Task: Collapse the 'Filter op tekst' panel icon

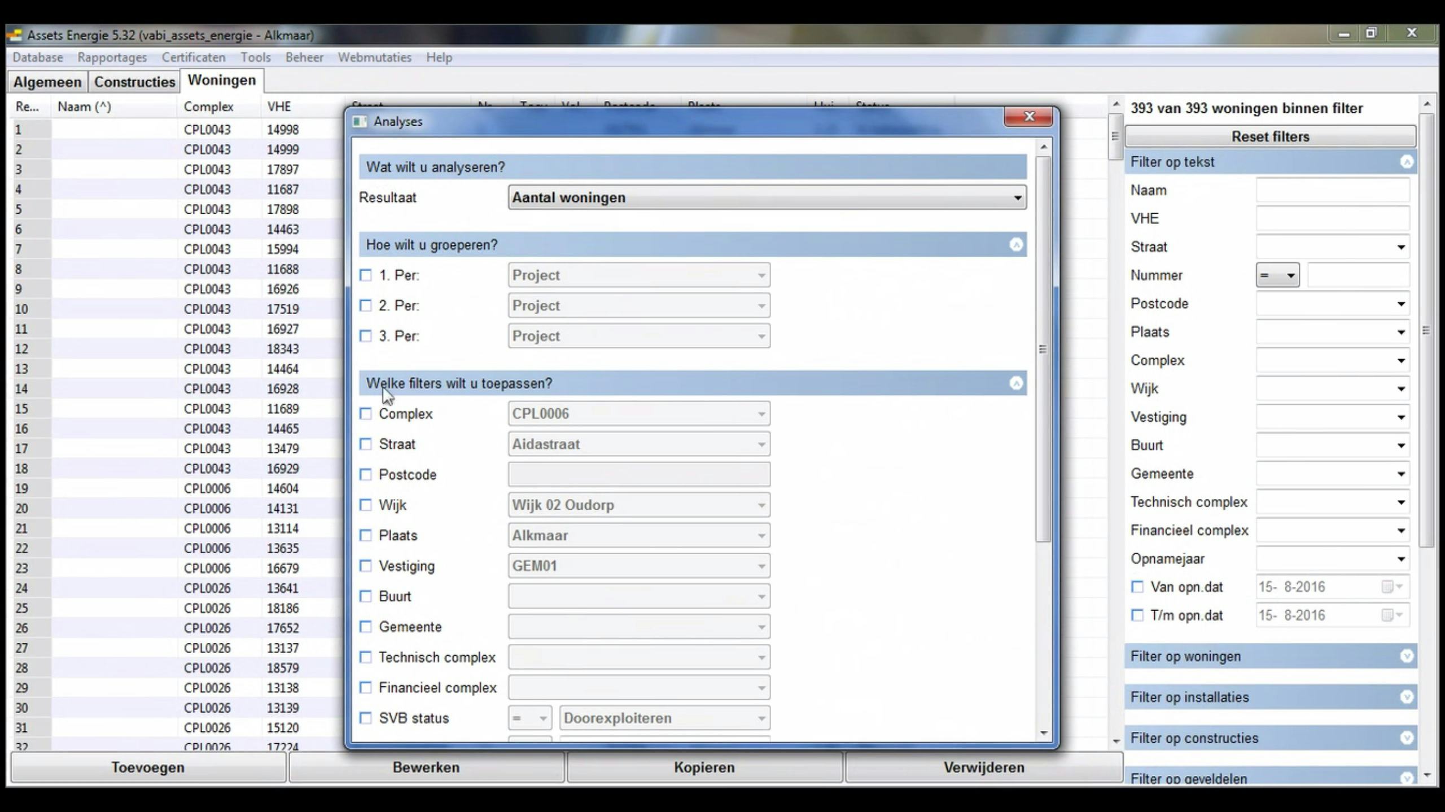Action: point(1406,162)
